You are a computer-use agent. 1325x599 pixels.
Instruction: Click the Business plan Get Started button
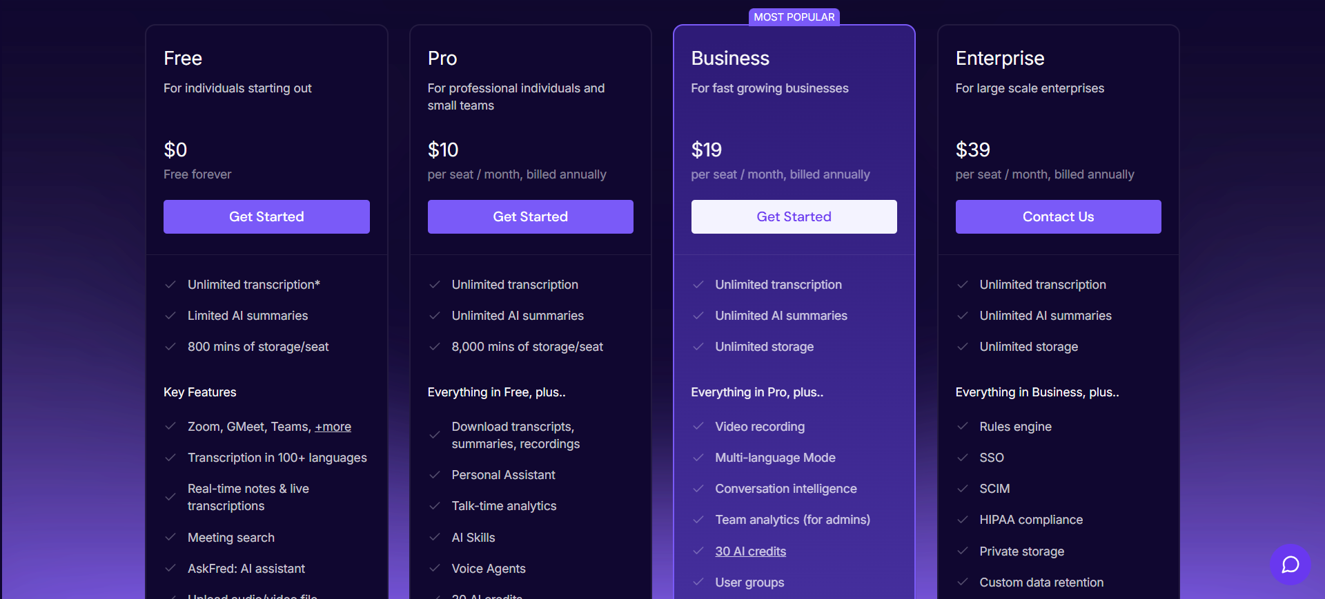[794, 216]
